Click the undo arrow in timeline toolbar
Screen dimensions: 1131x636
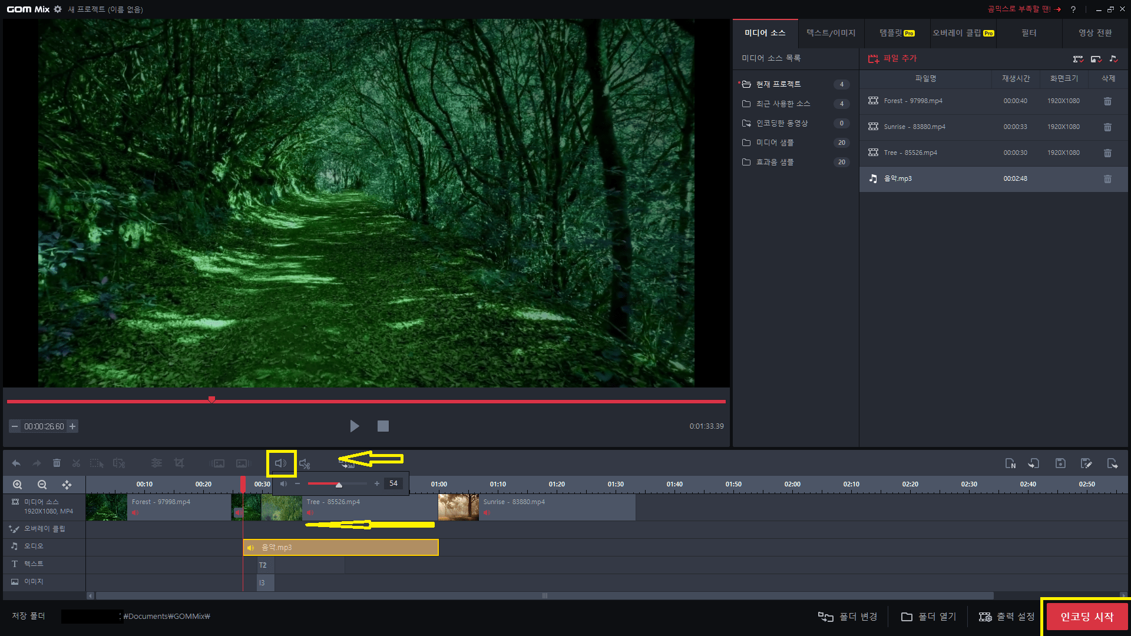(16, 463)
